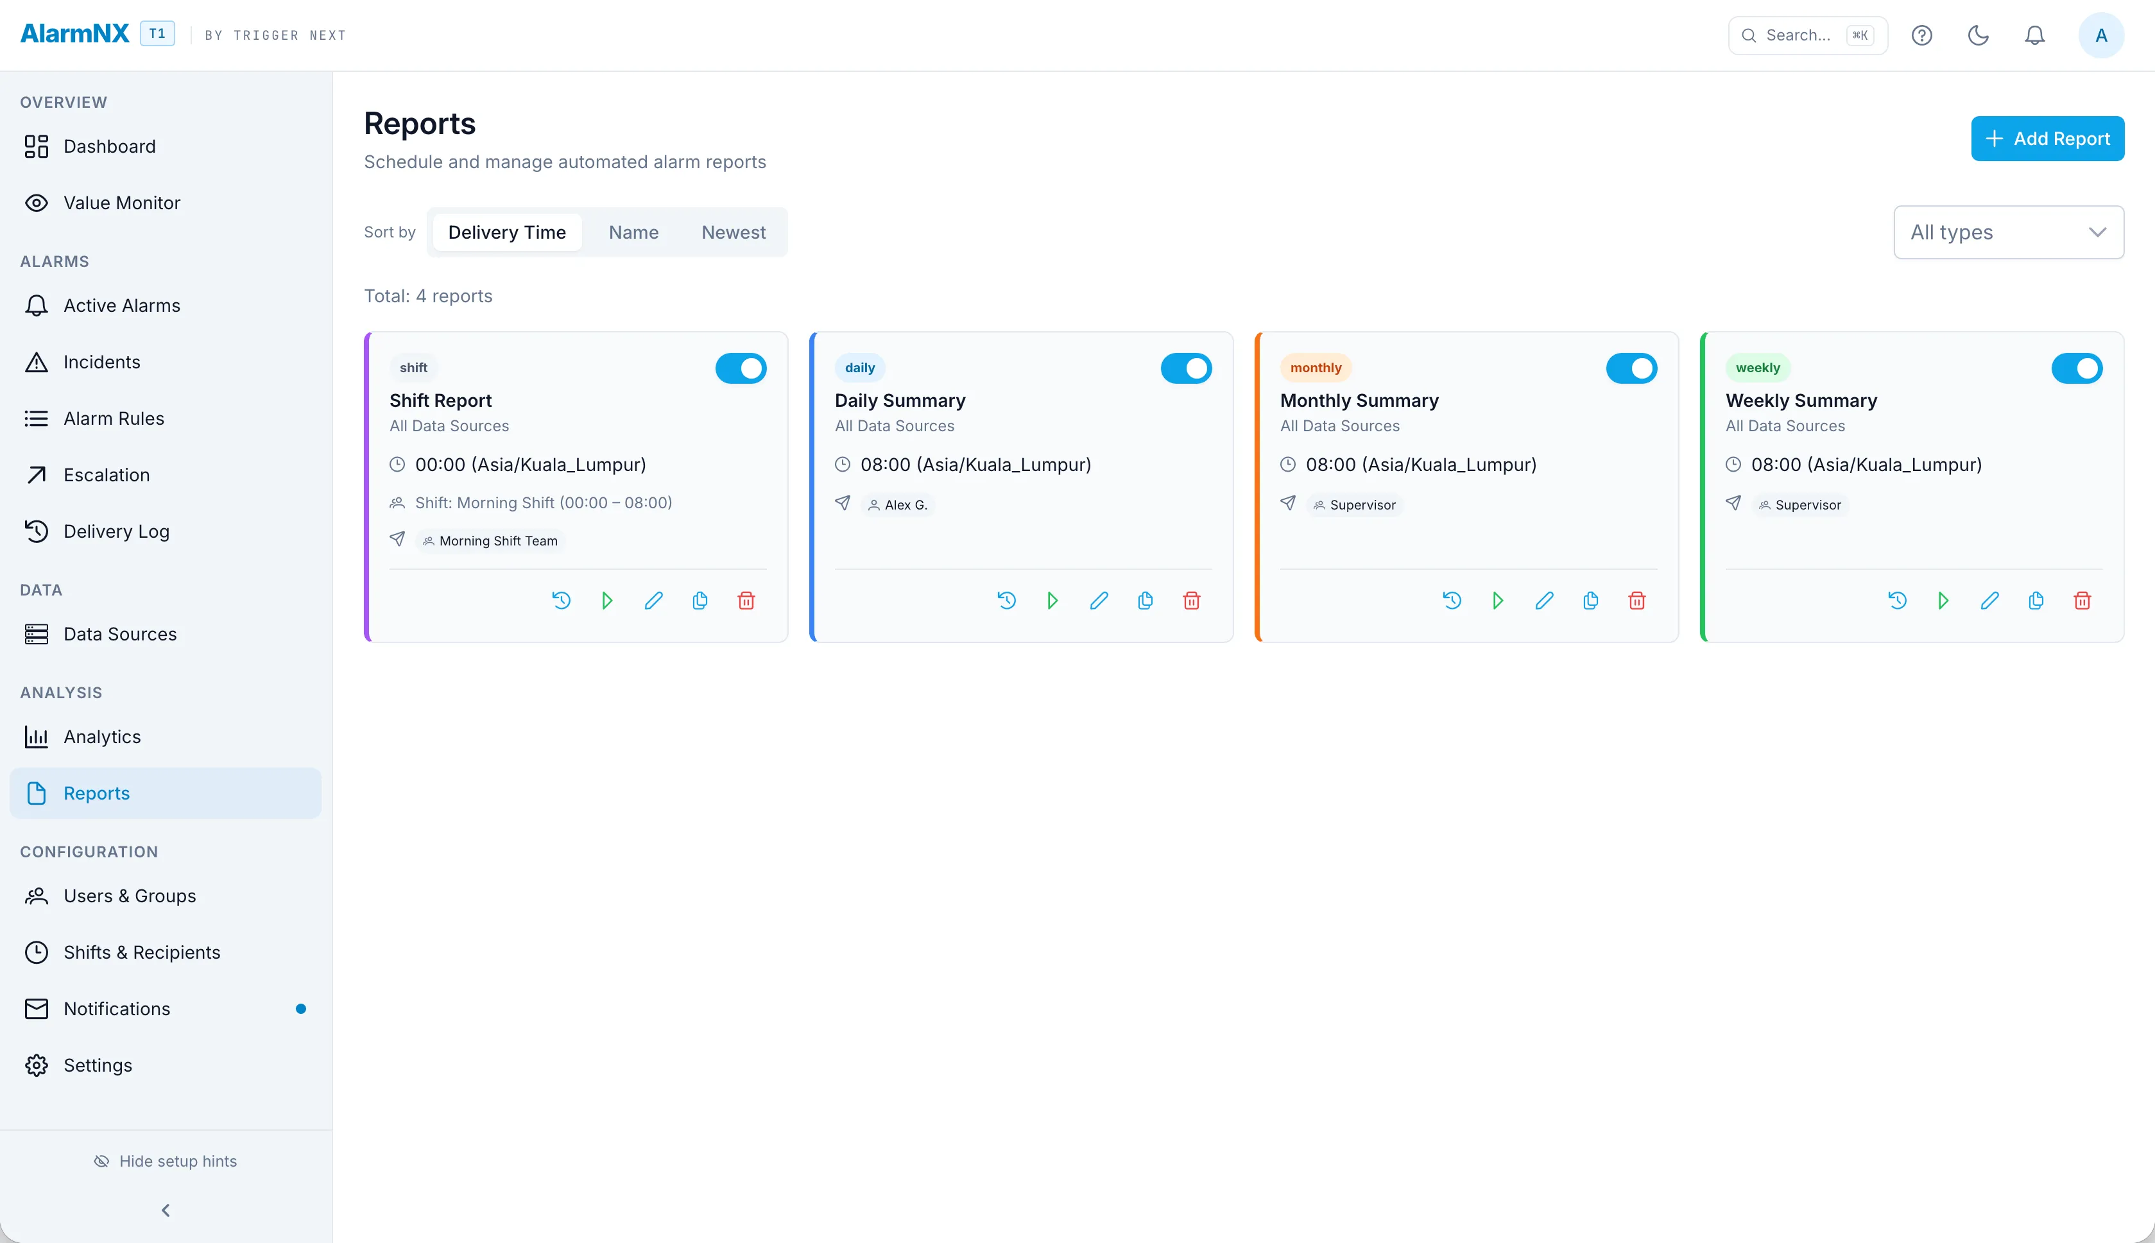Click the Weekly Summary title
The width and height of the screenshot is (2155, 1243).
point(1801,400)
